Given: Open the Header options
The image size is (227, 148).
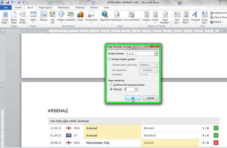Looking at the screenshot, I should [147, 18].
